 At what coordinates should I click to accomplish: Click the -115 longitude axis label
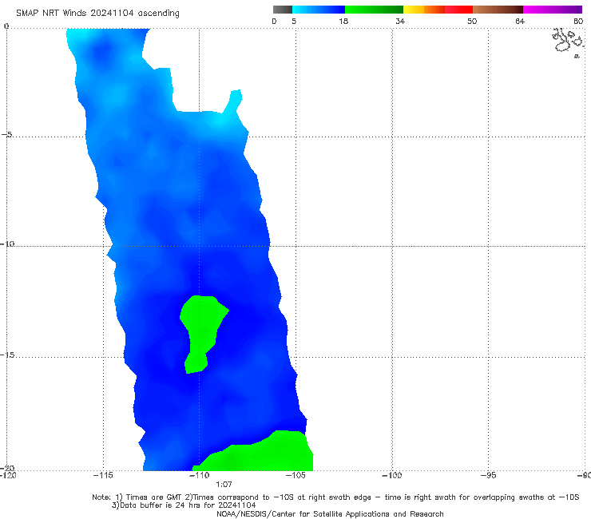tap(103, 475)
